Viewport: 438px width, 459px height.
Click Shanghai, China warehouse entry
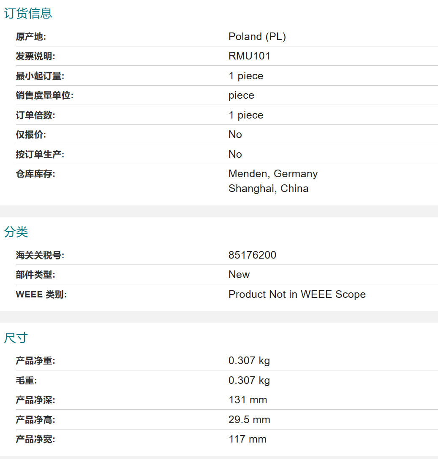click(x=268, y=189)
